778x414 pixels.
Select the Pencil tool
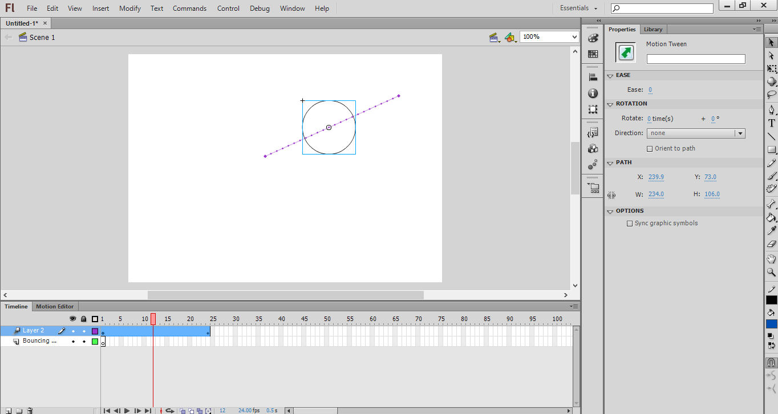click(771, 164)
